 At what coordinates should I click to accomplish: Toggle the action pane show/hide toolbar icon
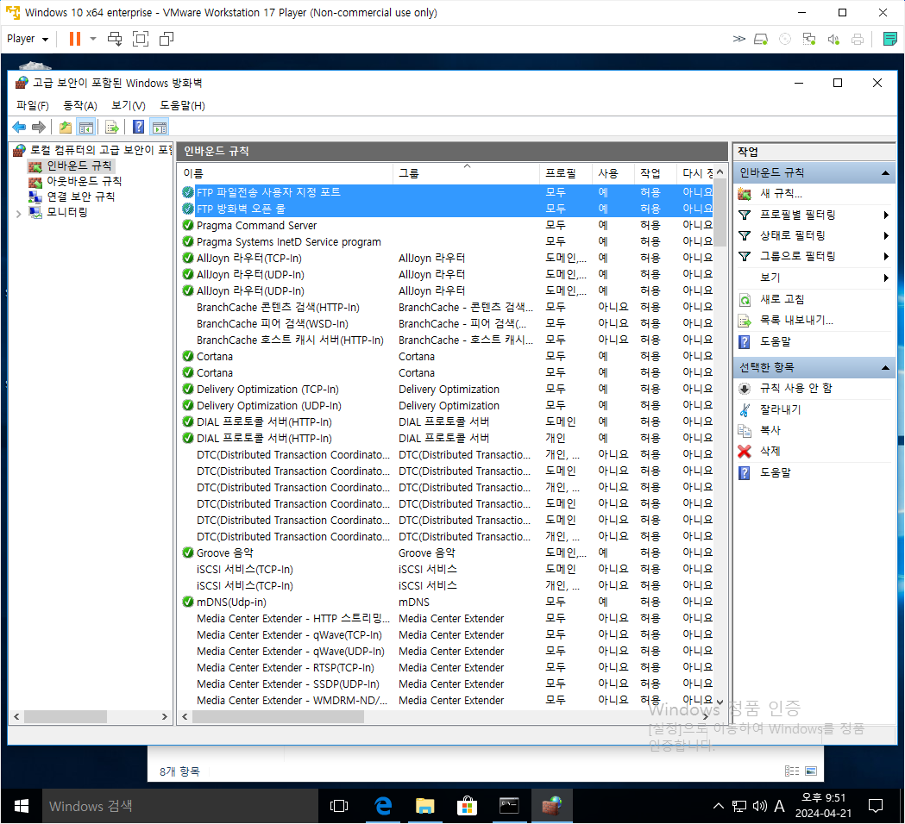click(160, 127)
